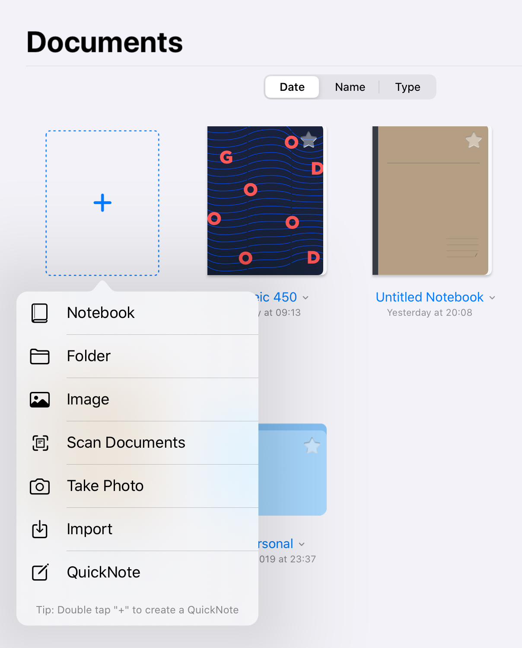Select Image in the new item menu

pyautogui.click(x=137, y=399)
